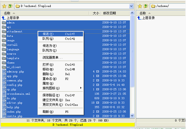Click the local list scroll-up arrow

[132, 13]
